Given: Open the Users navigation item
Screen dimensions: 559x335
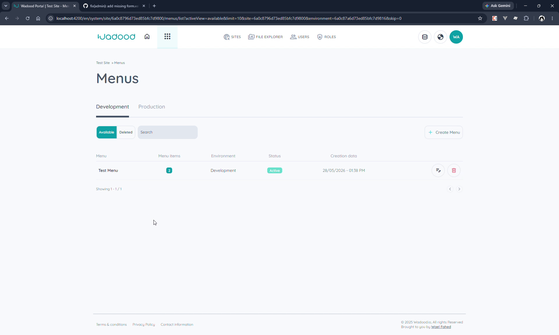Looking at the screenshot, I should click(300, 37).
